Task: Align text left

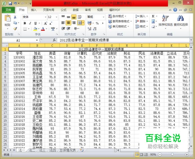Action: point(63,23)
